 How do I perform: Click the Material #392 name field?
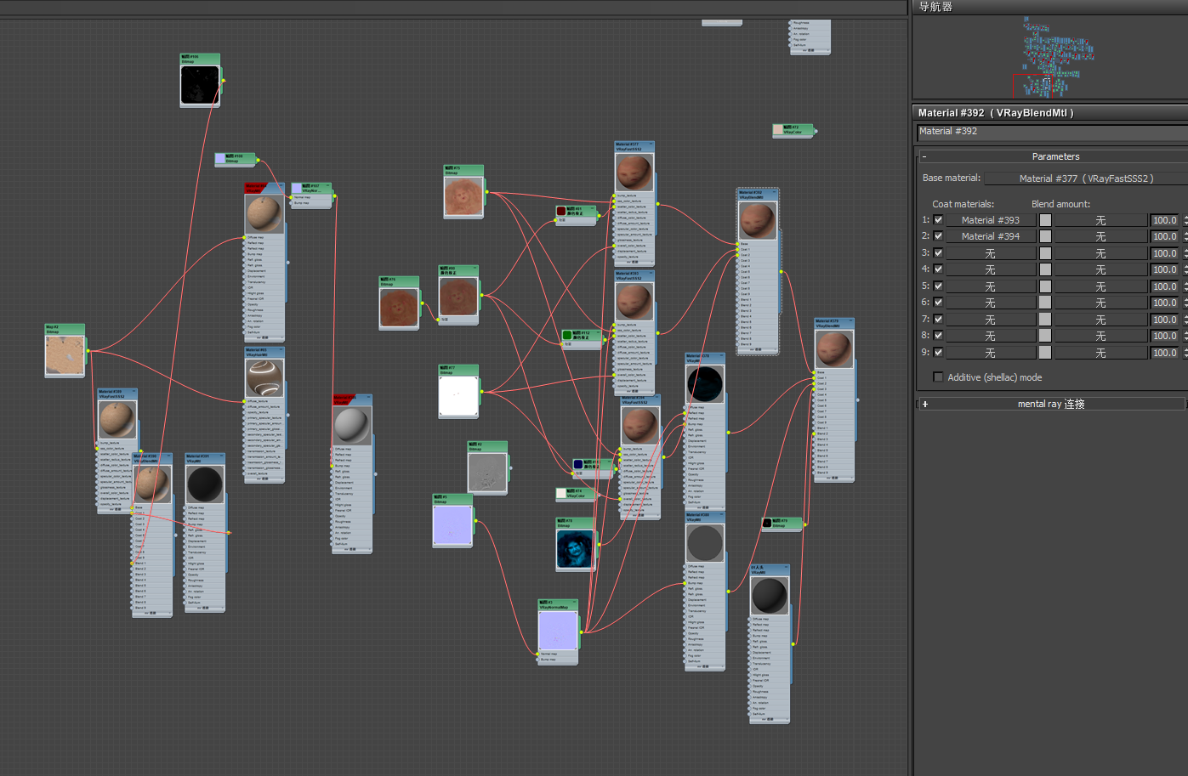1052,132
